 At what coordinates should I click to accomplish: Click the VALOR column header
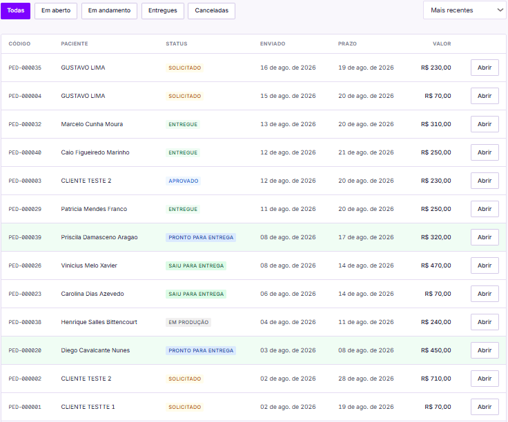(x=442, y=43)
